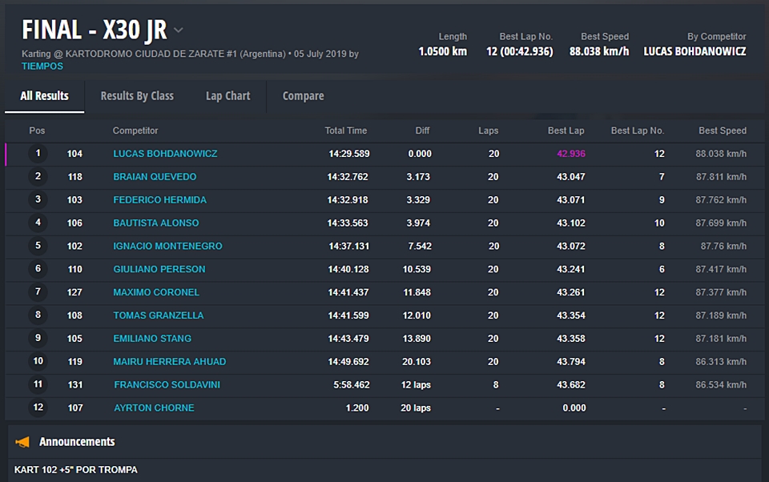The height and width of the screenshot is (482, 769).
Task: Open GIULIANO PERESON's lap details
Action: pos(159,270)
